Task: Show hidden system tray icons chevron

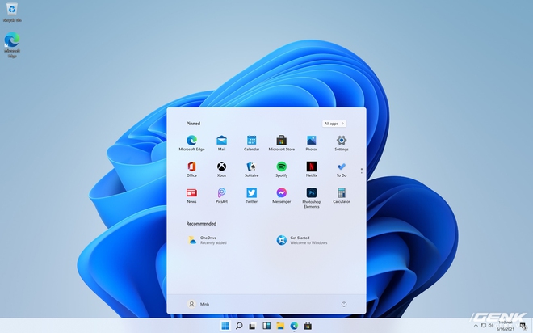Action: coord(476,326)
